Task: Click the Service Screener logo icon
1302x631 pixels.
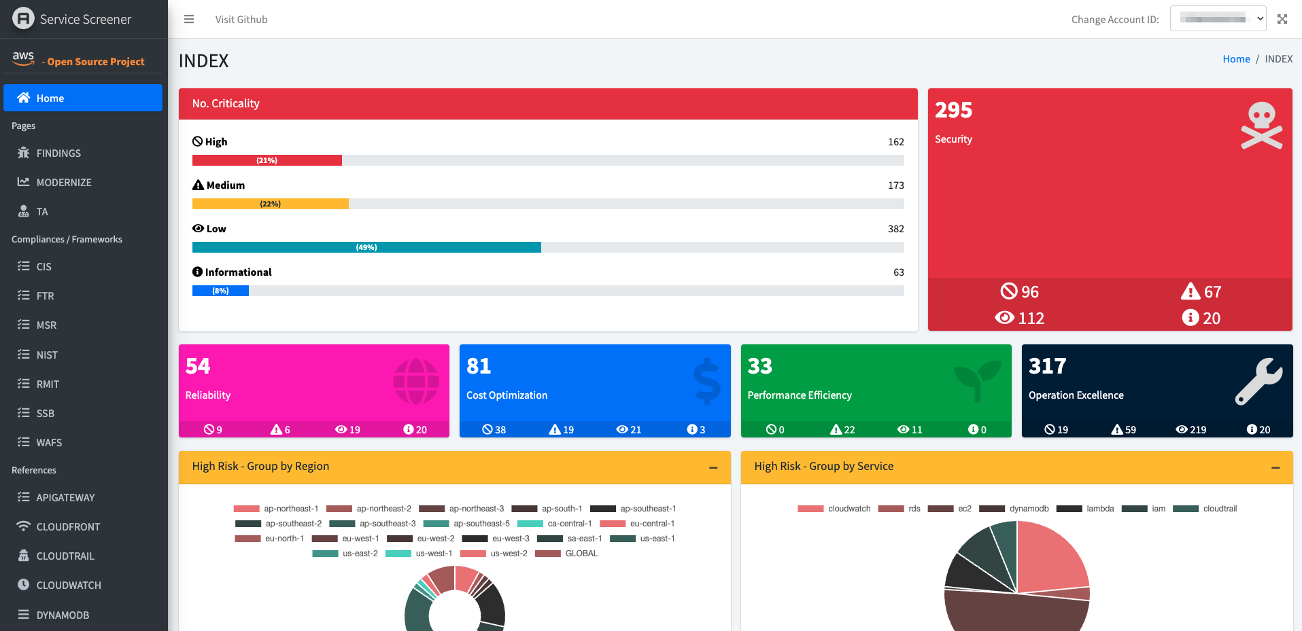Action: (x=23, y=18)
